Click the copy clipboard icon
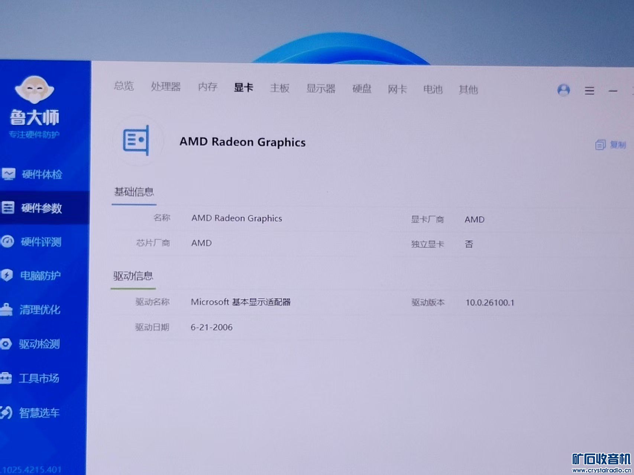This screenshot has height=475, width=634. tap(600, 144)
